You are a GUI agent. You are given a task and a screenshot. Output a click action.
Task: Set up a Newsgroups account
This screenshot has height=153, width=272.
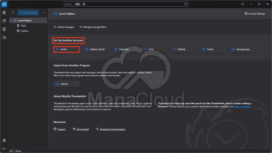click(241, 49)
